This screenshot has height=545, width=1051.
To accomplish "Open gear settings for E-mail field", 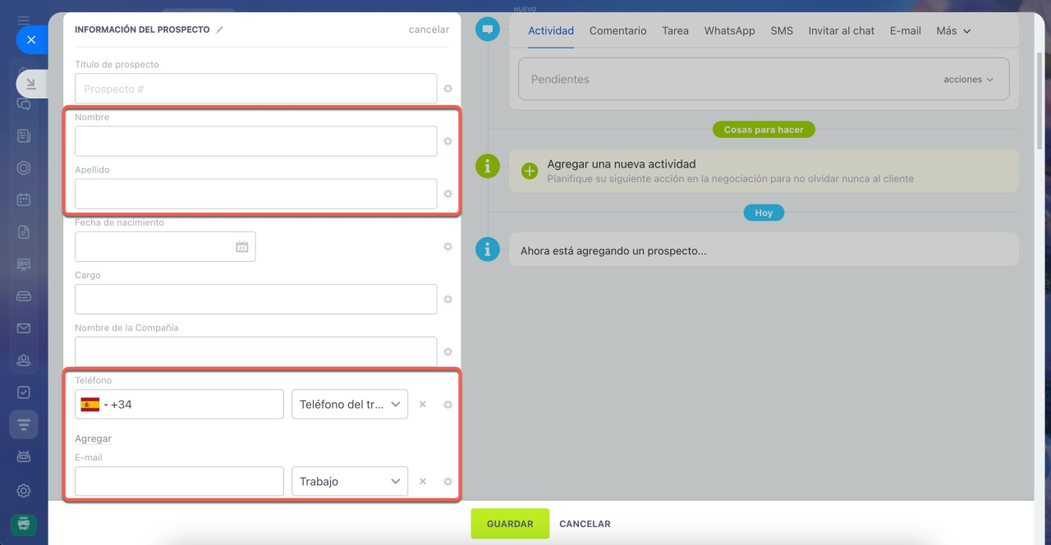I will coord(447,482).
